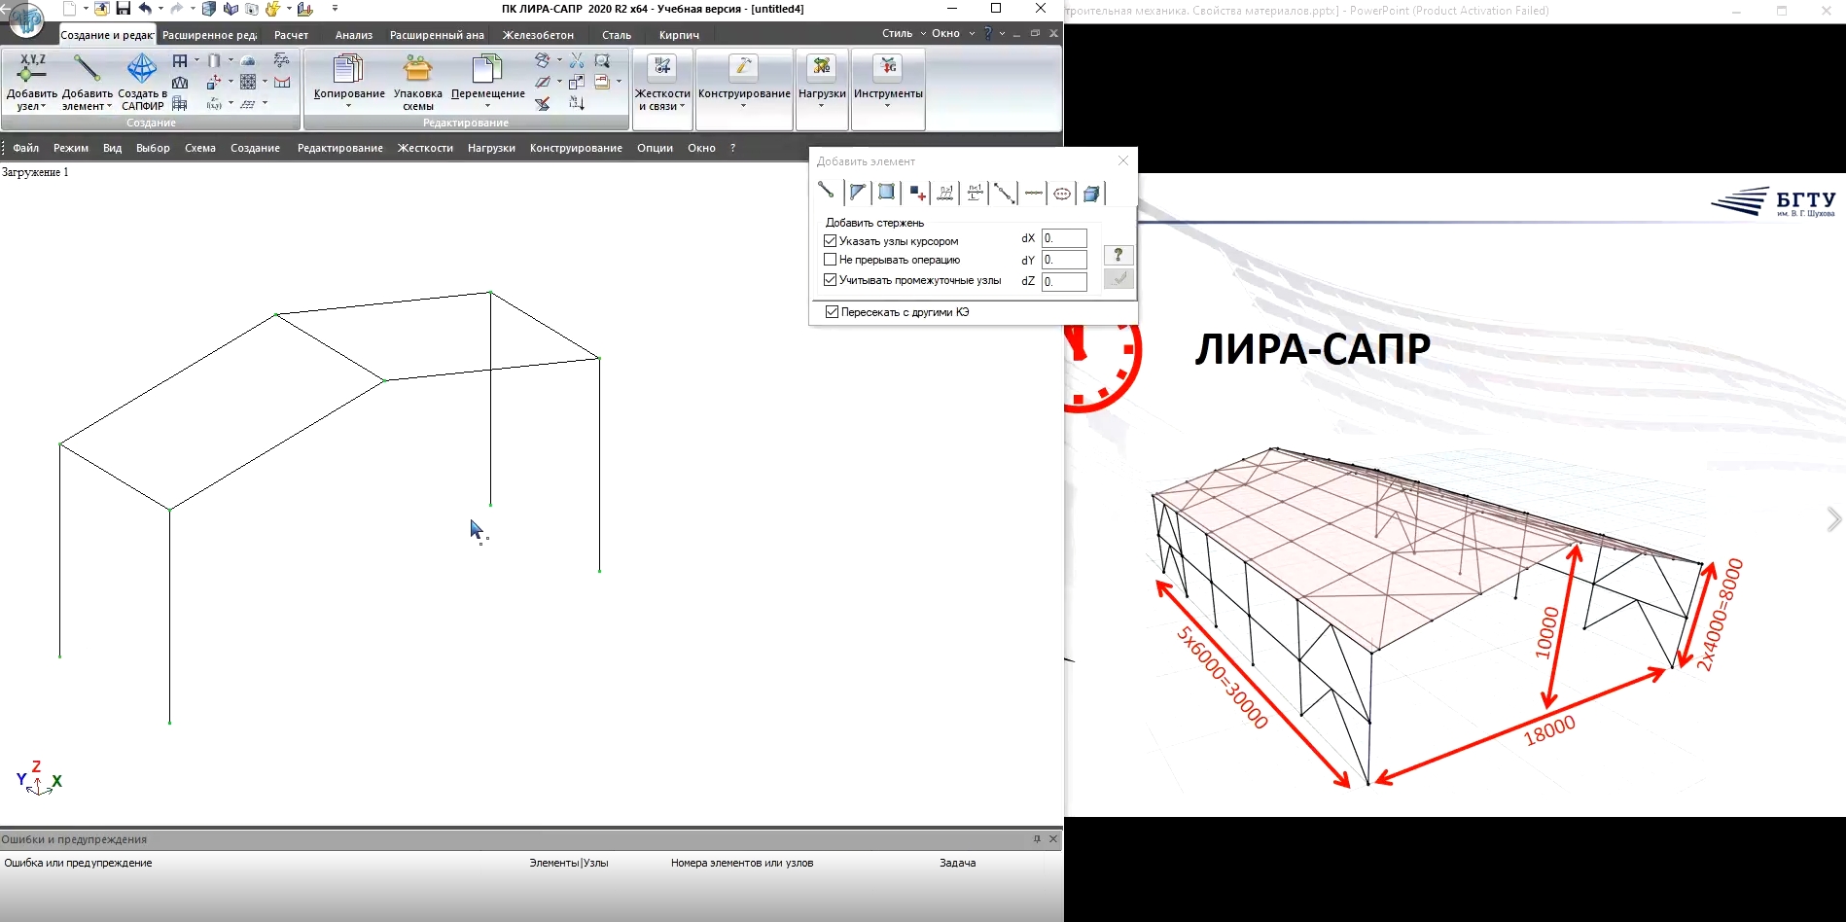Screen dimensions: 1846x922
Task: Click the lightning hand calculation icon
Action: 272,9
